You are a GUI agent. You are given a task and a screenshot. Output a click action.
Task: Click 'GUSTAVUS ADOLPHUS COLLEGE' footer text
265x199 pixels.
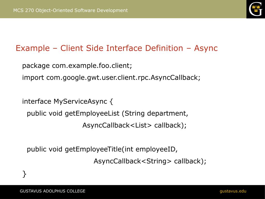coord(53,191)
